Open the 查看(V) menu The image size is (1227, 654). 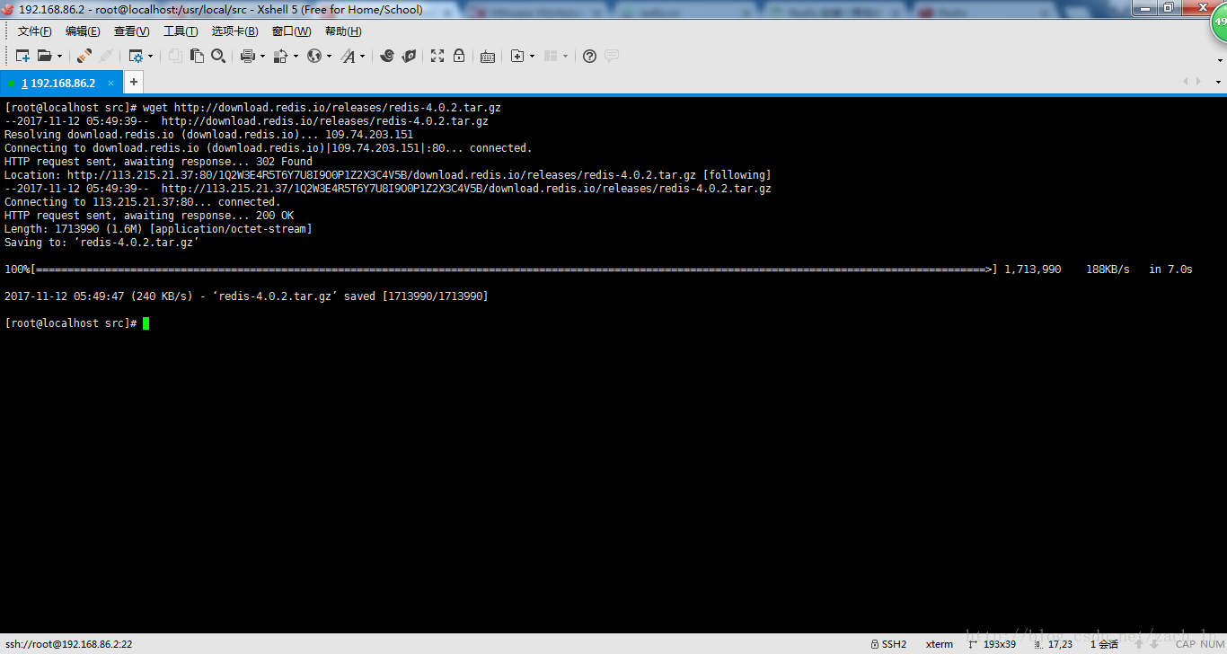(132, 31)
